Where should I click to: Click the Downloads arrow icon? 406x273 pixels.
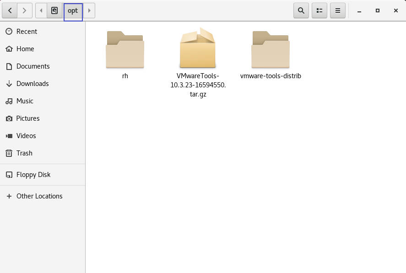[x=9, y=84]
